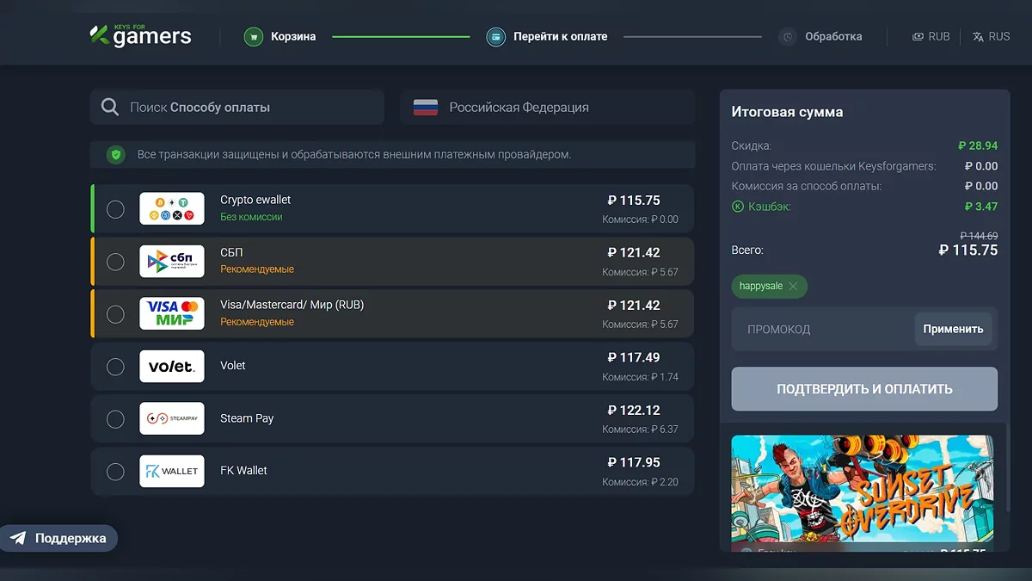Image resolution: width=1032 pixels, height=581 pixels.
Task: Choose the Steam Pay radio button
Action: [x=115, y=419]
